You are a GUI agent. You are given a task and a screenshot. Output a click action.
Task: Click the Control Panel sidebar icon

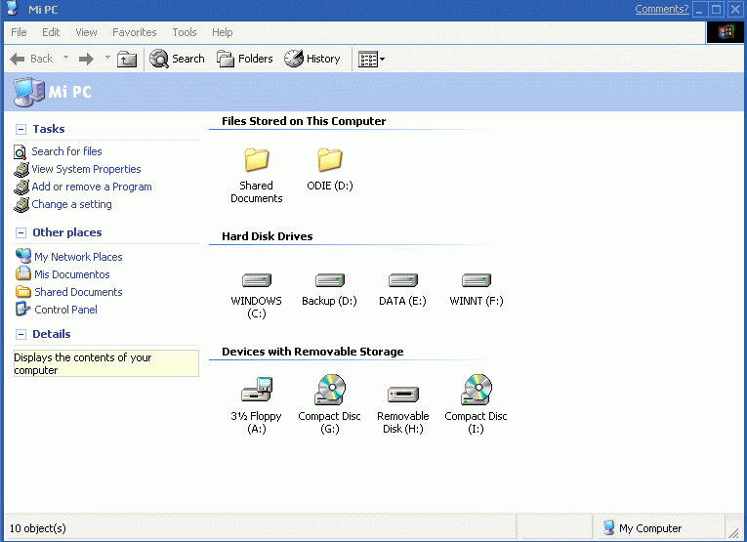pos(22,310)
